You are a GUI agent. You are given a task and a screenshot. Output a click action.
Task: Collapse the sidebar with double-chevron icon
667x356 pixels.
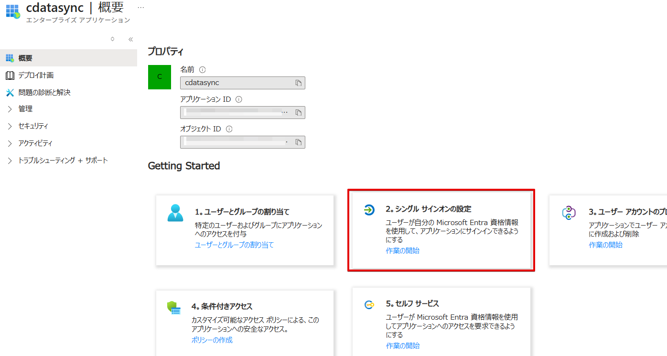[130, 40]
